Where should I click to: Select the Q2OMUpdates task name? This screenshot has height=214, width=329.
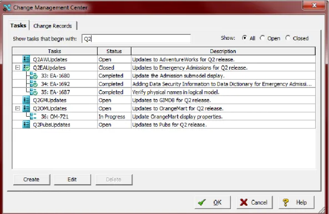coord(50,108)
